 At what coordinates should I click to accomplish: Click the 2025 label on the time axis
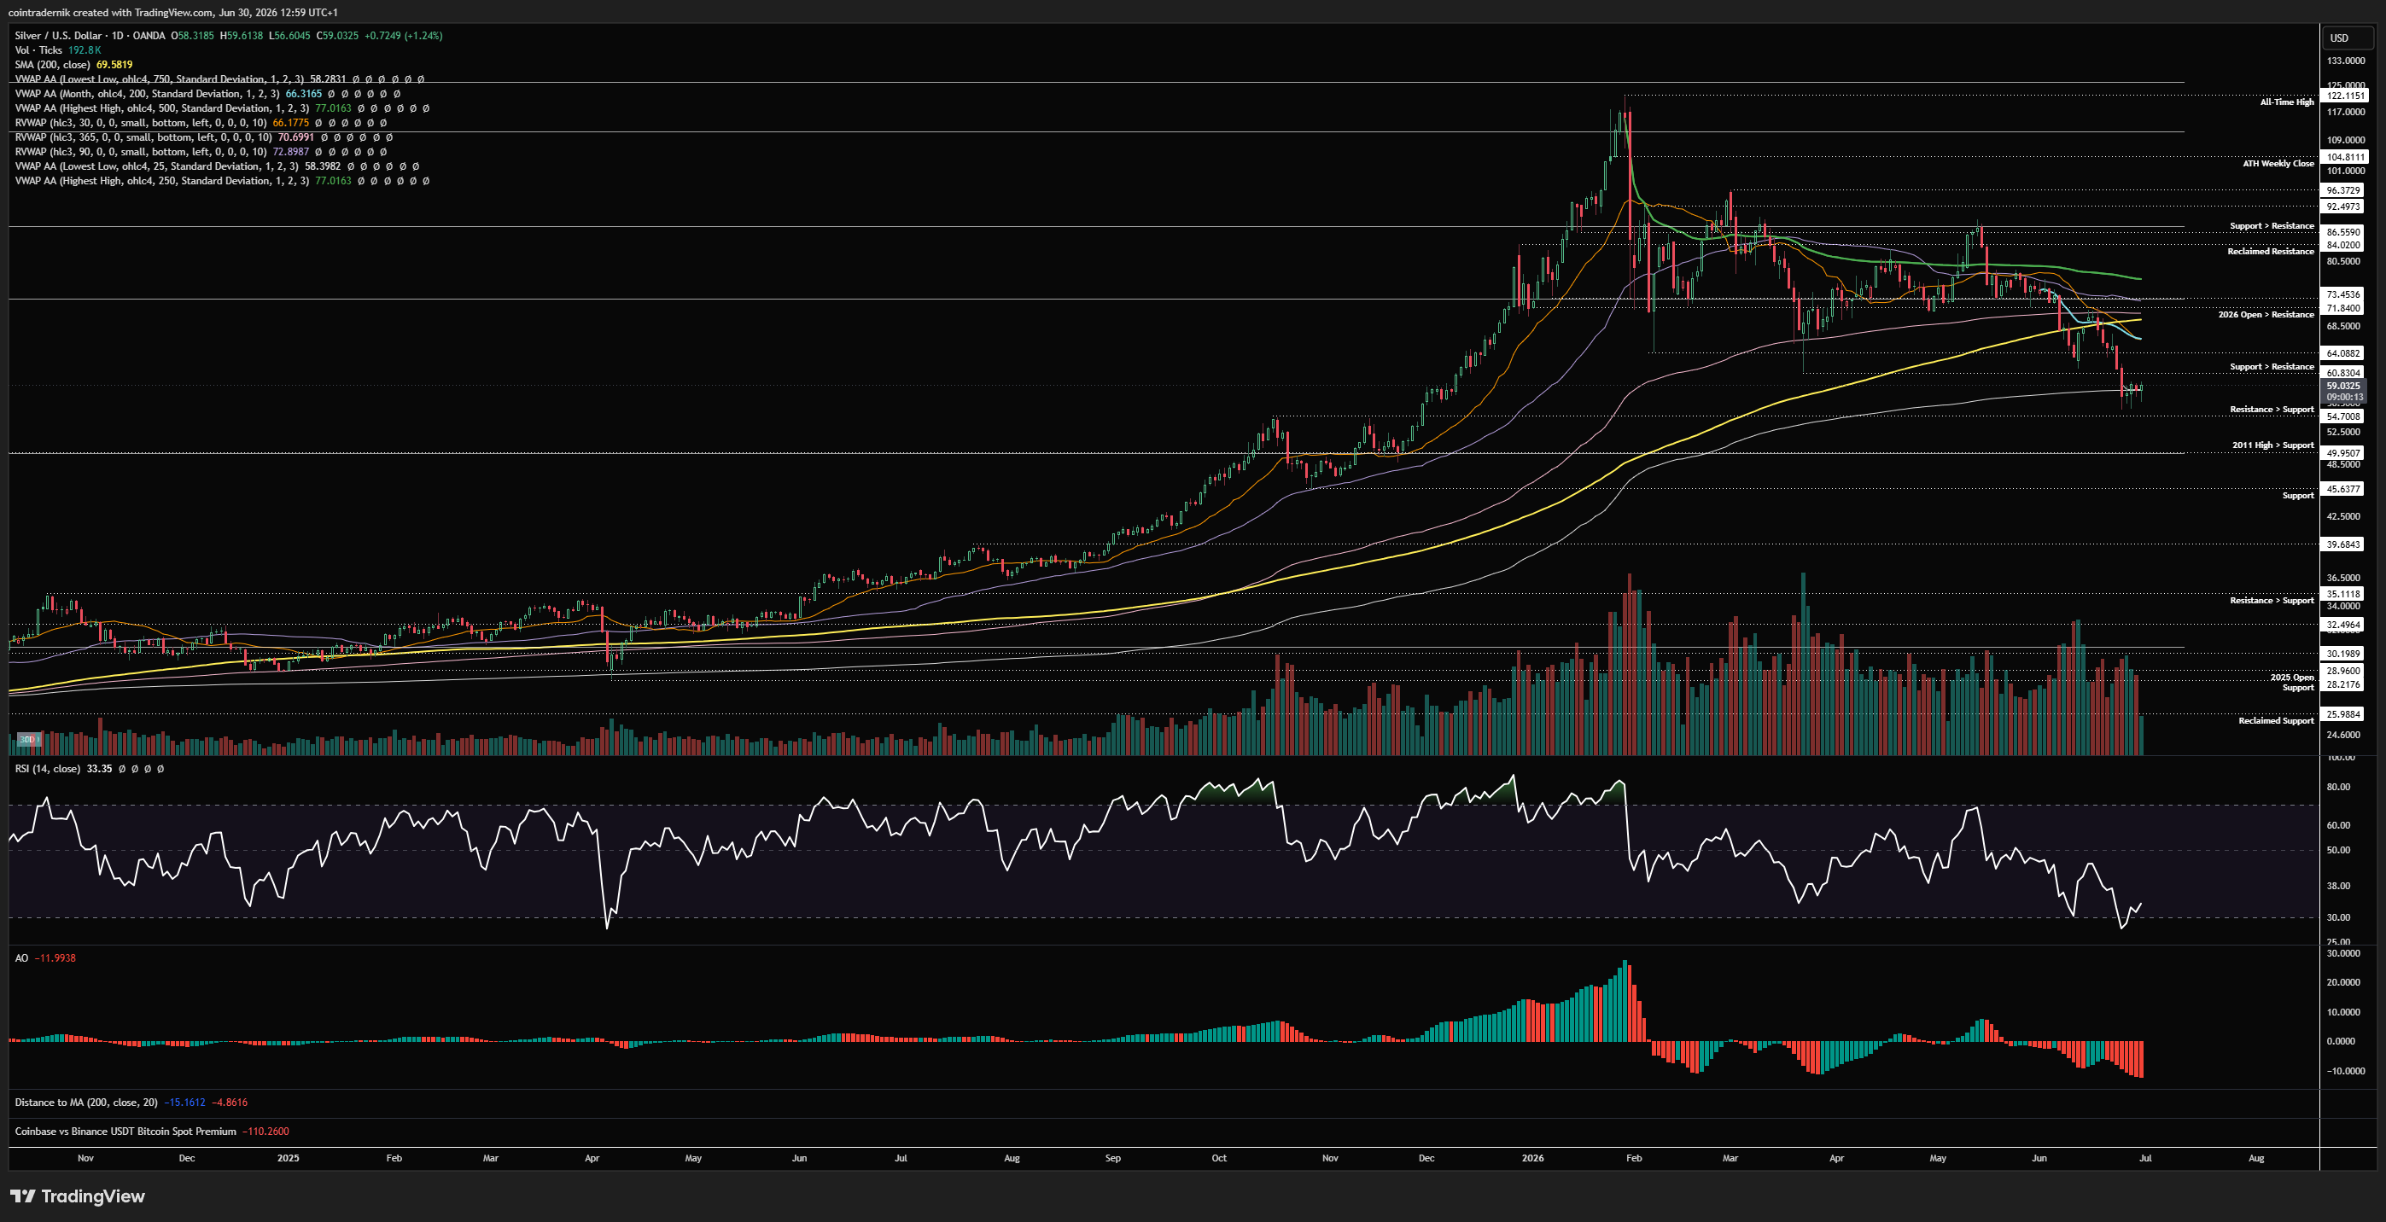tap(288, 1158)
